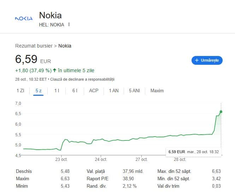Click the 24 oct. date on chart axis
This screenshot has height=194, width=235.
(x=101, y=159)
